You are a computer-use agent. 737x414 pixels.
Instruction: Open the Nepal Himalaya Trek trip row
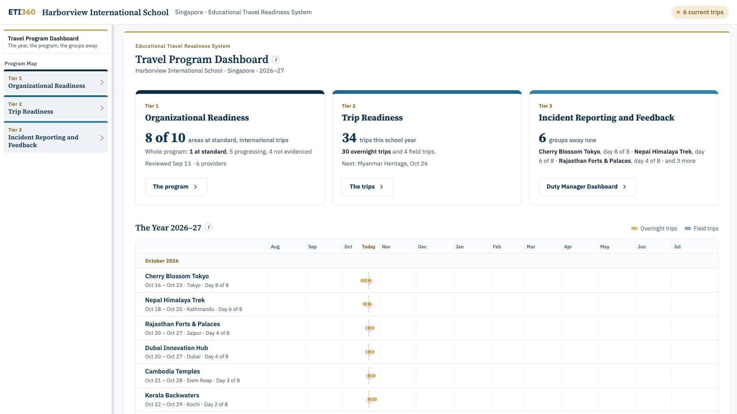(427, 305)
